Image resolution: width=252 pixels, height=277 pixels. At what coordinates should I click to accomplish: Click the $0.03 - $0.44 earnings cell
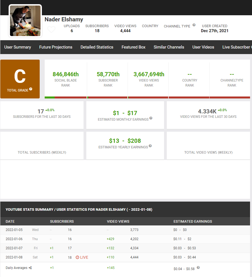[185, 257]
